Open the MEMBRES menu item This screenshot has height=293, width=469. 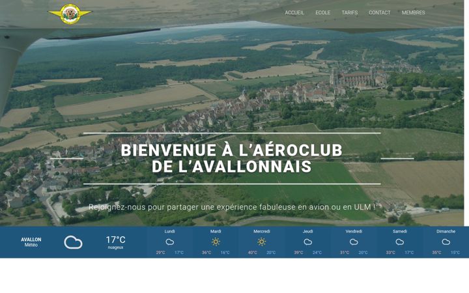(x=413, y=12)
